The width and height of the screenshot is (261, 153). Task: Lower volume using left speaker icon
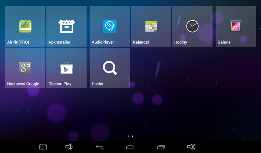(69, 147)
